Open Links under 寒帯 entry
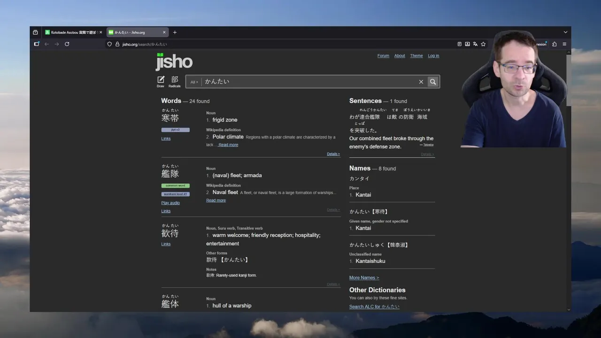 point(166,138)
